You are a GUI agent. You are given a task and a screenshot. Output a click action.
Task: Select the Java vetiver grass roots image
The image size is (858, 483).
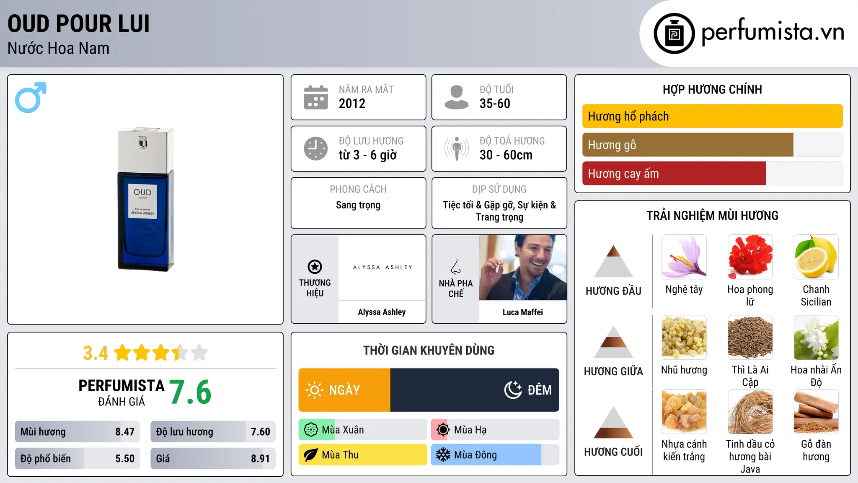click(750, 411)
